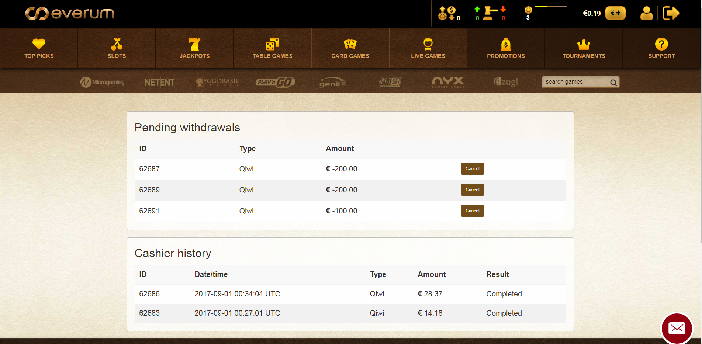Open the Top Picks category
Image resolution: width=702 pixels, height=344 pixels.
point(39,48)
